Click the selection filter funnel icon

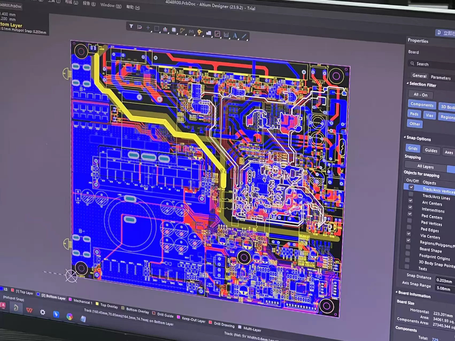pyautogui.click(x=131, y=26)
